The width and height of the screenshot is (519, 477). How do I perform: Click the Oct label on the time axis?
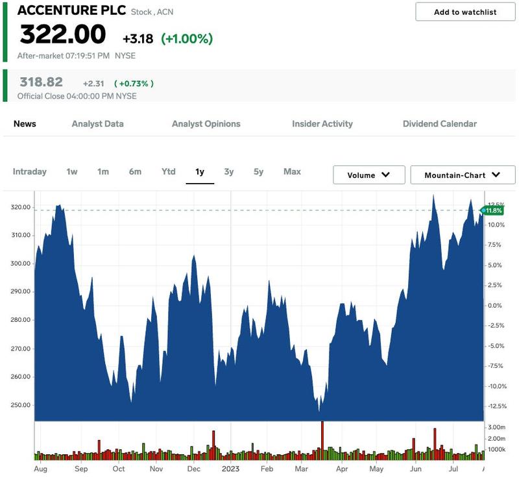[x=119, y=469]
